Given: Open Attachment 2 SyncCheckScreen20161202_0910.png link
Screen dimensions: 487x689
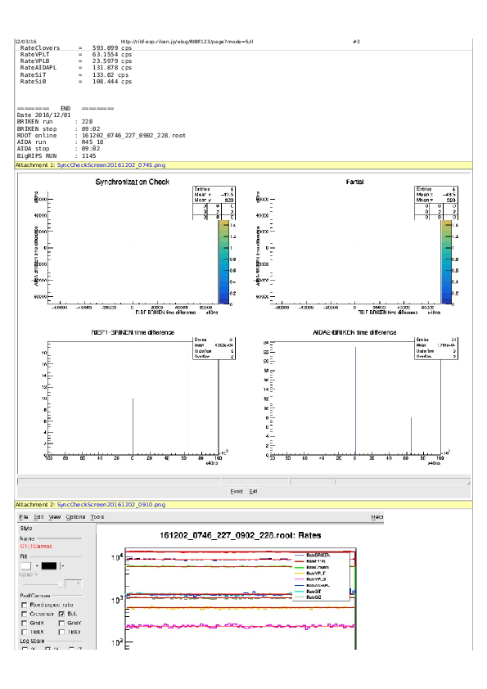Looking at the screenshot, I should tap(111, 505).
